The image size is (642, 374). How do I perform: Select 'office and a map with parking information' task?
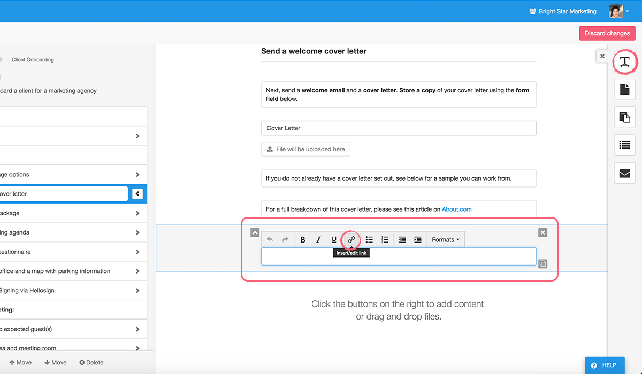[x=73, y=271]
